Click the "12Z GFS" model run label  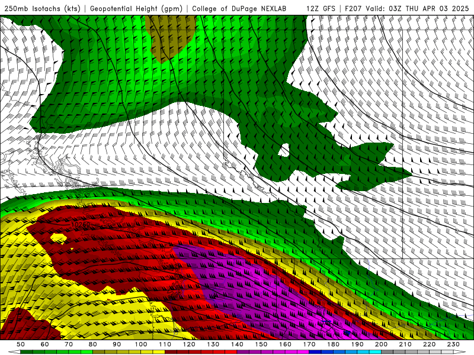(321, 9)
